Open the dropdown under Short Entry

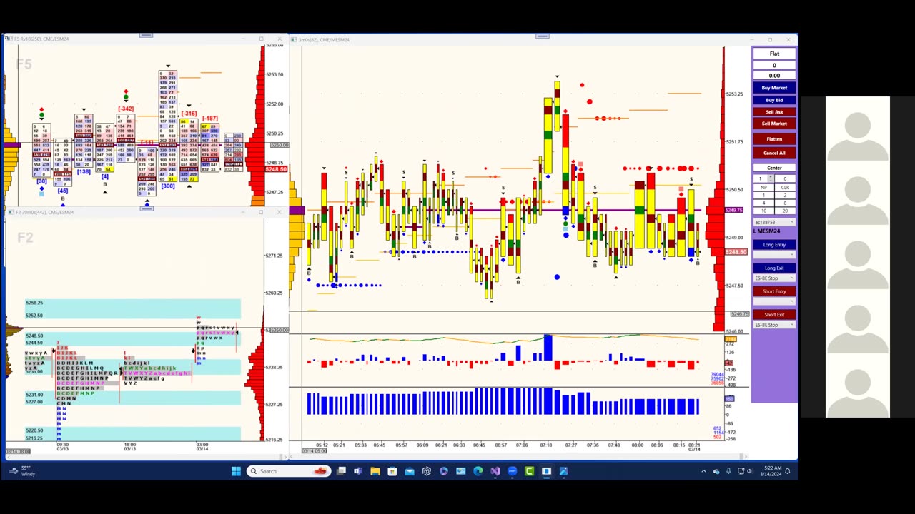point(774,301)
